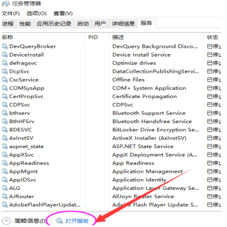Open the 文件(F) menu
The height and width of the screenshot is (227, 227).
click(x=11, y=14)
